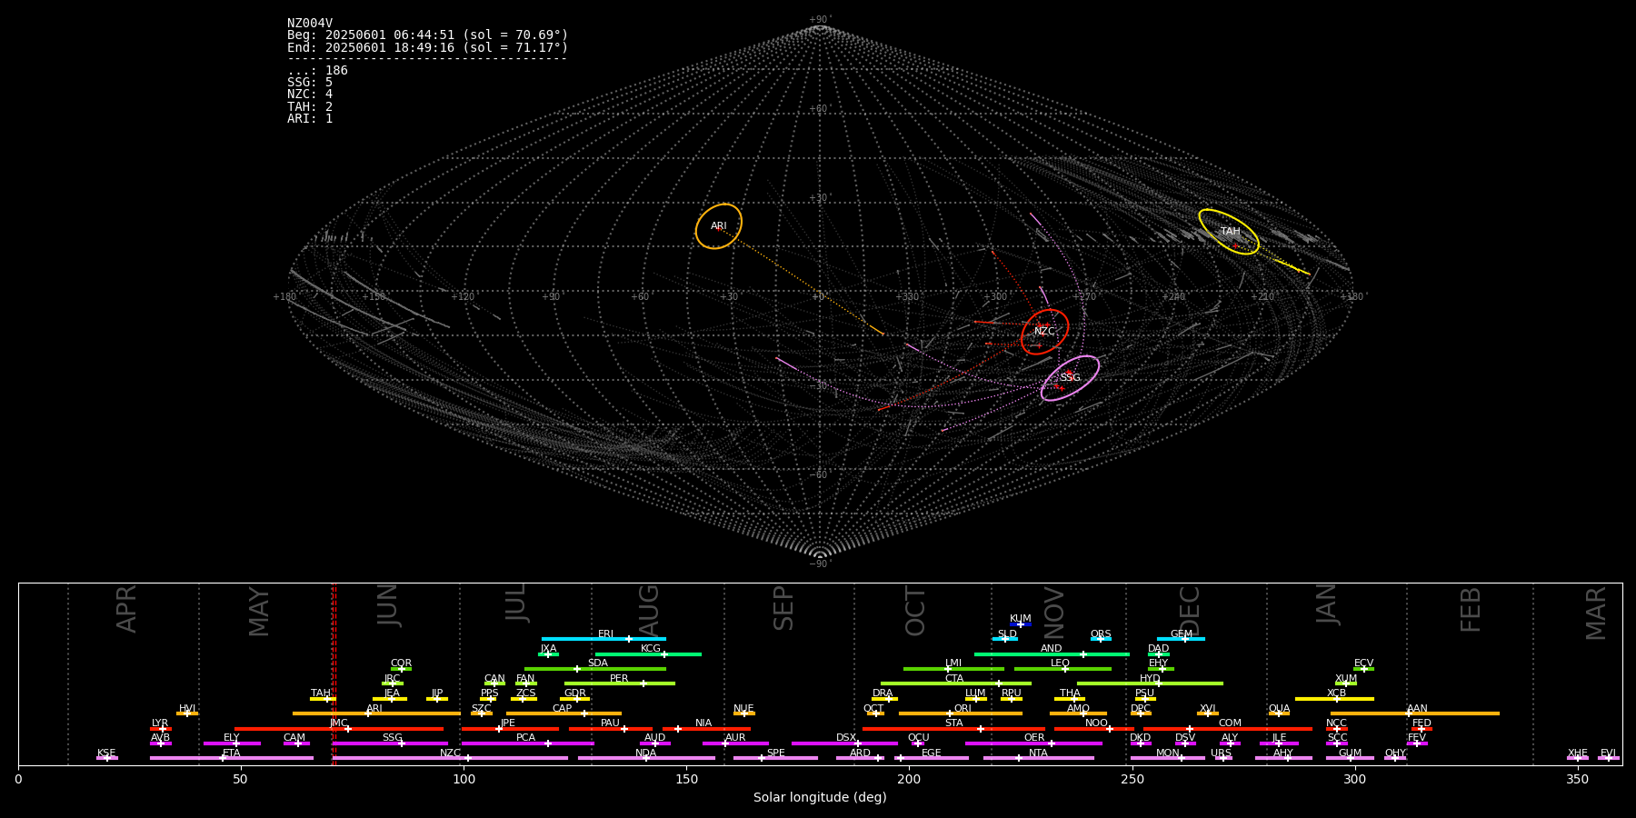Click the 'TAH: 2' count in the legend
The image size is (1636, 818).
[310, 107]
